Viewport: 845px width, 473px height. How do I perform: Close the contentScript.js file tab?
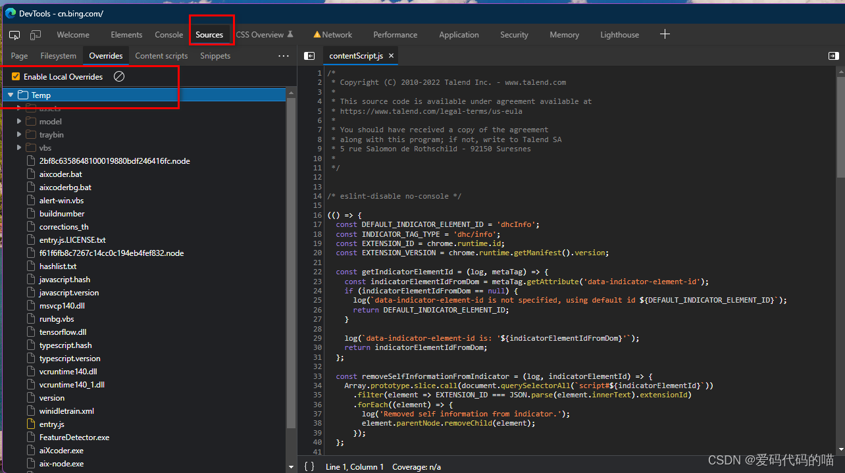[x=392, y=56]
